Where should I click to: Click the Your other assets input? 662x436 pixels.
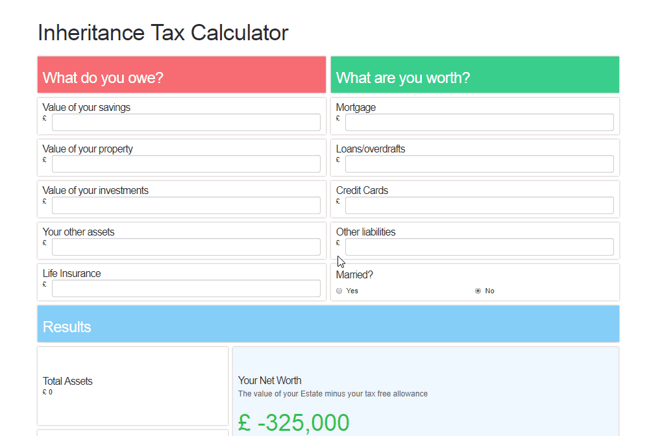pos(186,247)
